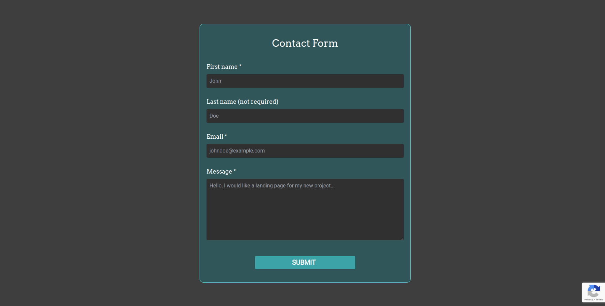Click the johndoe@example.com placeholder text
The width and height of the screenshot is (605, 306).
coord(237,151)
